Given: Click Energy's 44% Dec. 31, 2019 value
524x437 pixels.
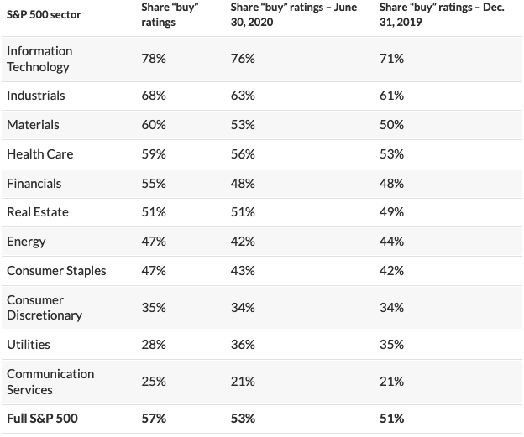Looking at the screenshot, I should click(391, 242).
